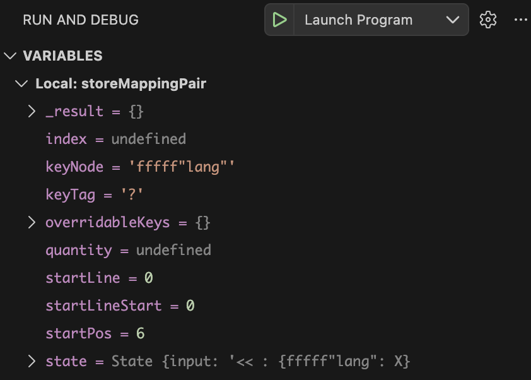Viewport: 531px width, 380px height.
Task: Collapse the VARIABLES section
Action: tap(9, 56)
